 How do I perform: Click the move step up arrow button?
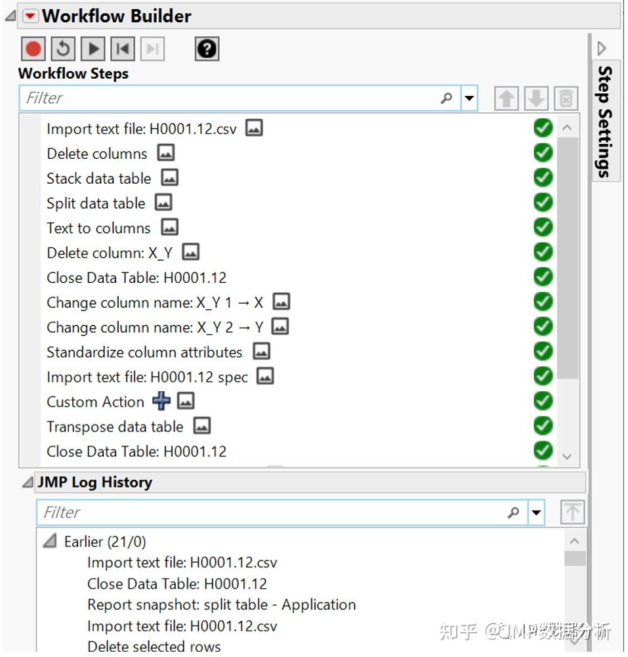[x=505, y=97]
